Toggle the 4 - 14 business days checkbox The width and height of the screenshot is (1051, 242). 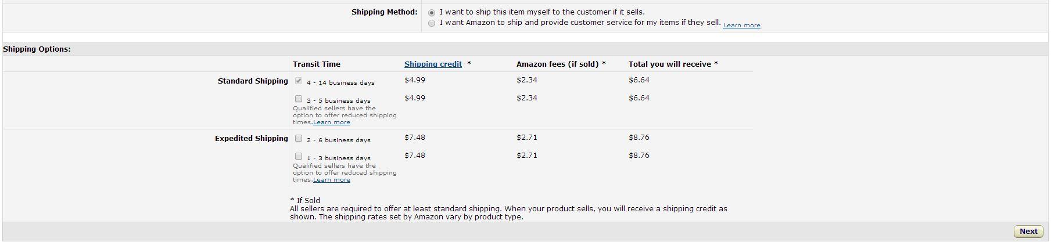299,81
